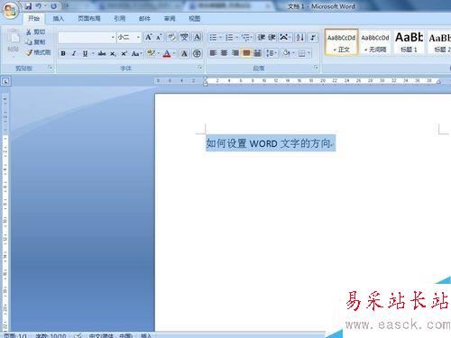Image resolution: width=451 pixels, height=338 pixels.
Task: Open the Paragraph group dialog launcher
Action: (316, 68)
